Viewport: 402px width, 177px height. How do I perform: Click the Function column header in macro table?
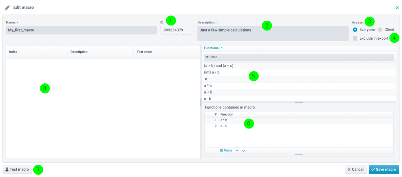pyautogui.click(x=227, y=114)
